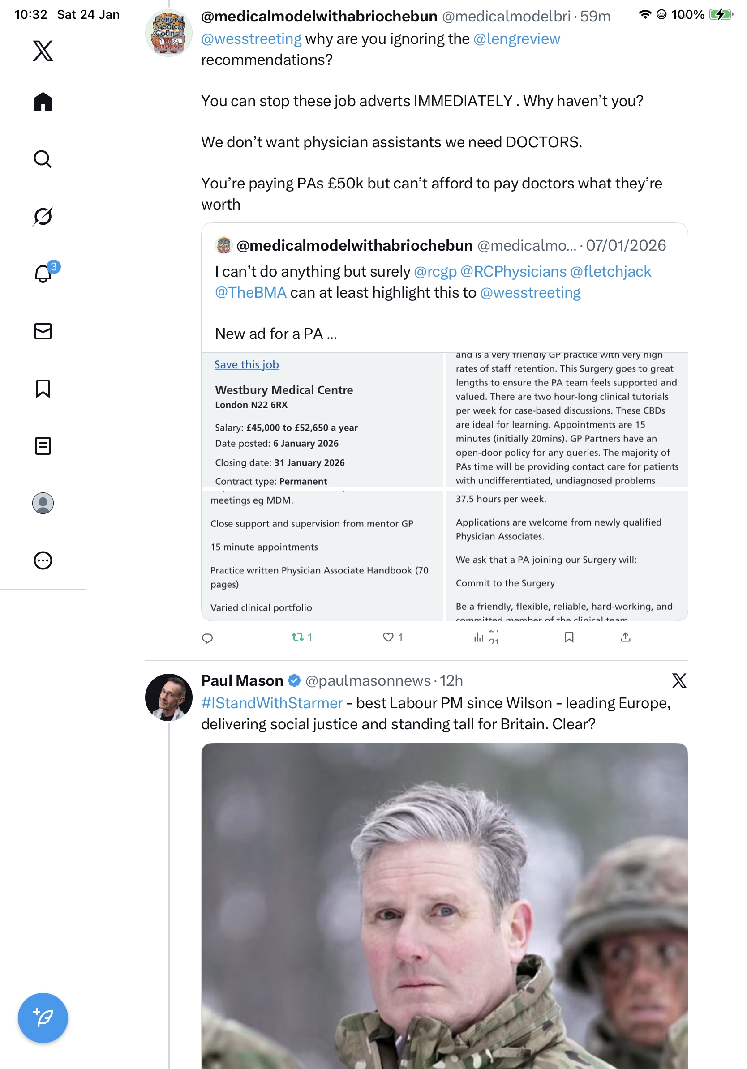The height and width of the screenshot is (1069, 747).
Task: Toggle repost on the physician assistants tweet
Action: (x=297, y=637)
